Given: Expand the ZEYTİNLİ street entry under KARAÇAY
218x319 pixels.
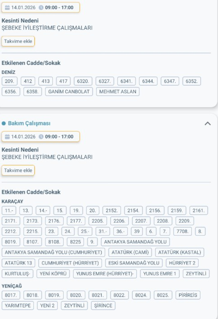Looking at the screenshot, I should click(196, 273).
